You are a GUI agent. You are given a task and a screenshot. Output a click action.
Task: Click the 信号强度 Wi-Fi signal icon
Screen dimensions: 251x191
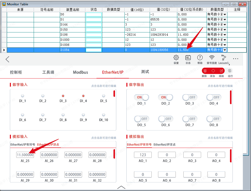212,58
